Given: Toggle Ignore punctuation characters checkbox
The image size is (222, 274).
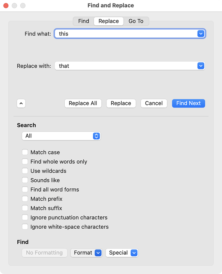Looking at the screenshot, I should (x=25, y=217).
